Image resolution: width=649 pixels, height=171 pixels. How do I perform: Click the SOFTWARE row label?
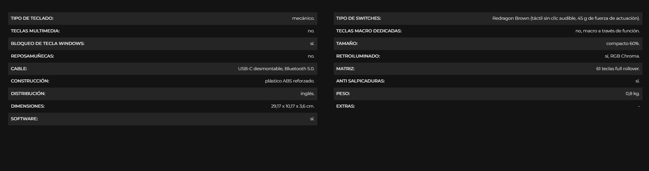point(24,119)
